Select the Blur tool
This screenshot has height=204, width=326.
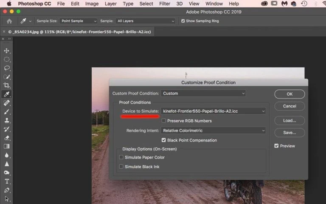pos(6,155)
